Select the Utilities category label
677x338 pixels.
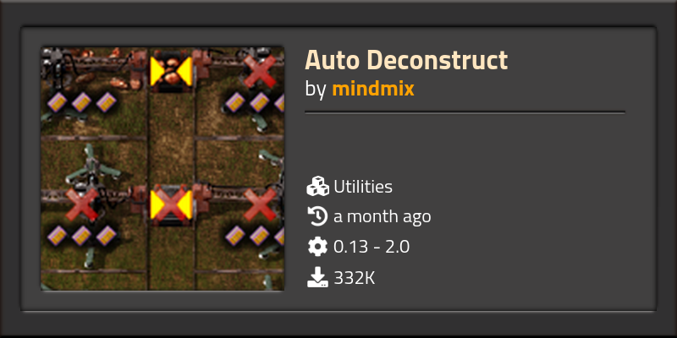point(363,187)
